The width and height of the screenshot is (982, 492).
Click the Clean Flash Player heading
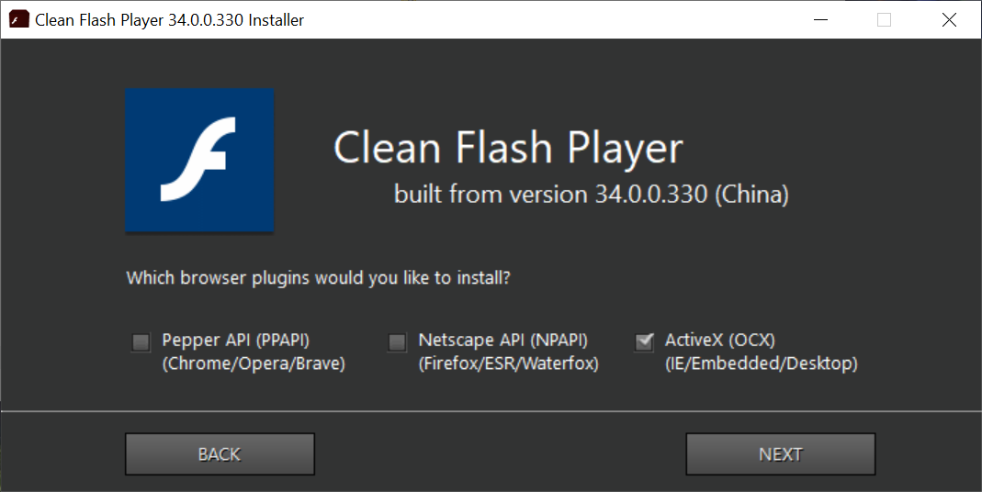[508, 149]
